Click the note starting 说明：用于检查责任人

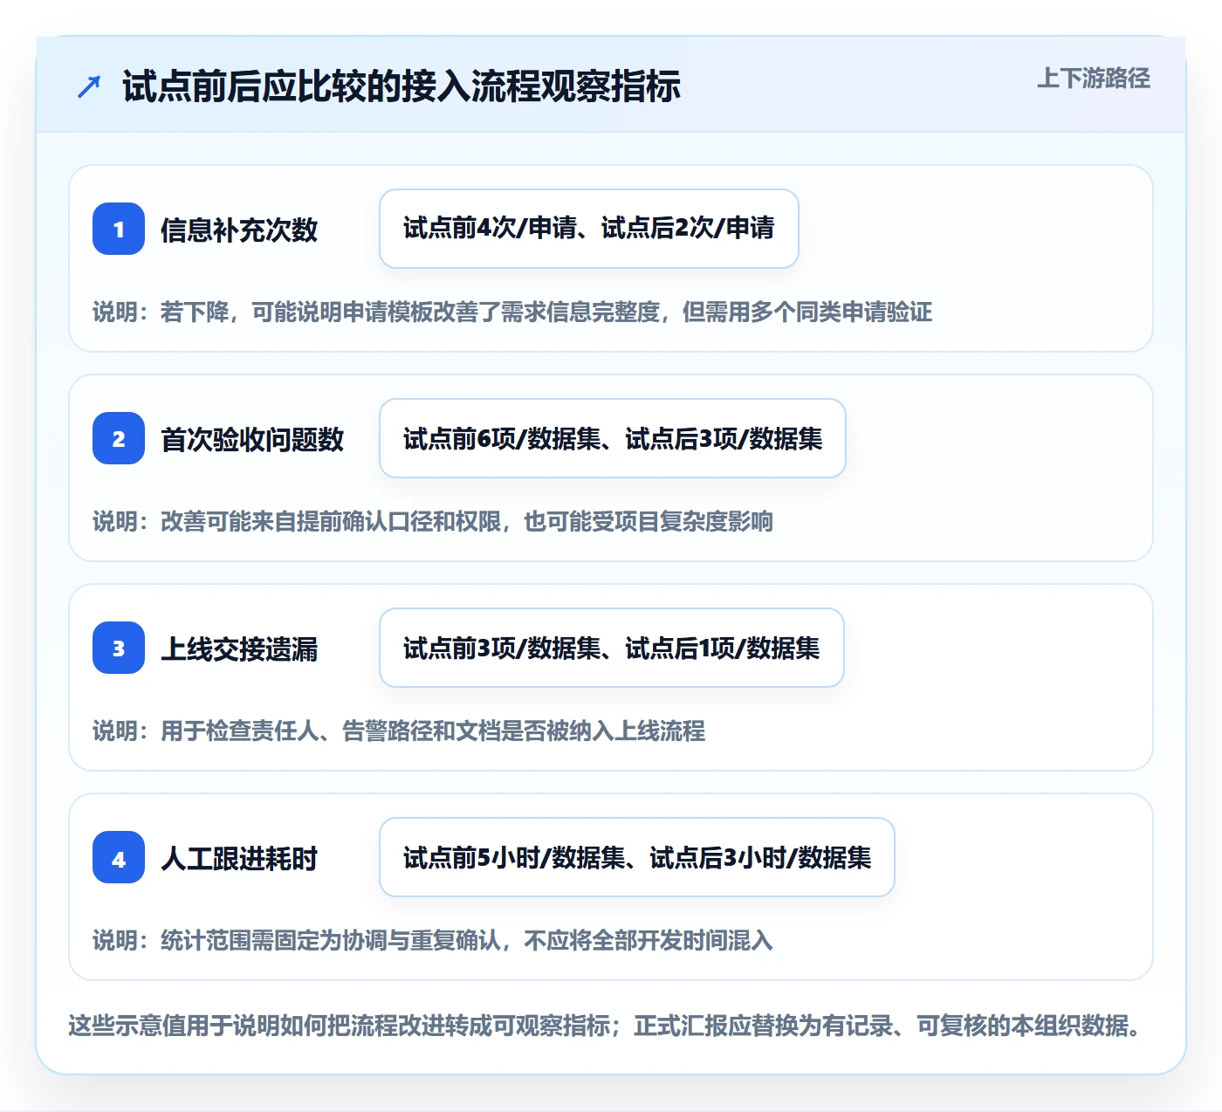[399, 731]
